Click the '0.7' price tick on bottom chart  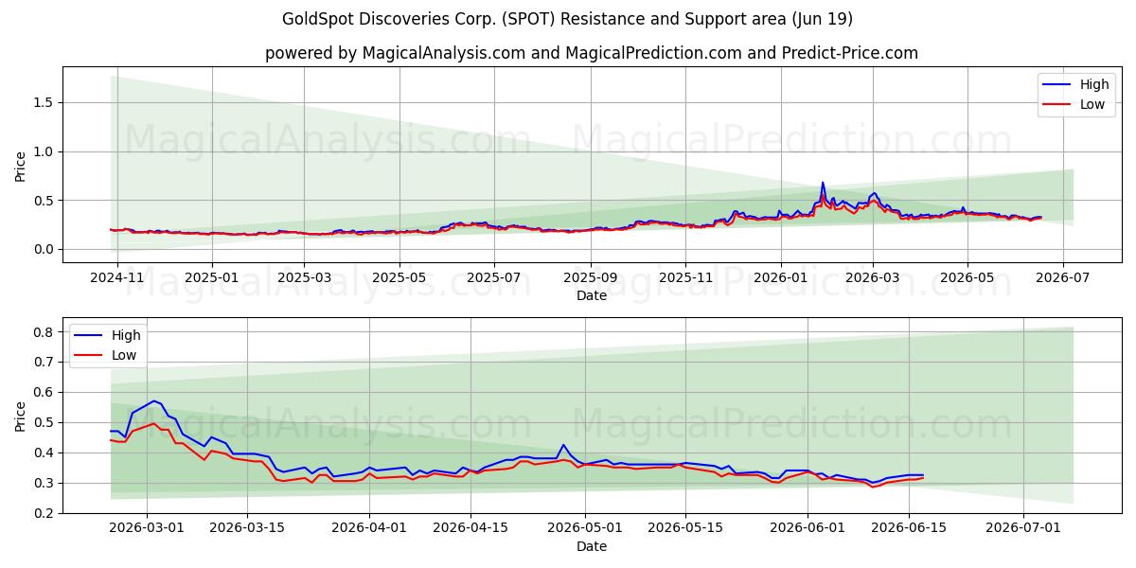pos(45,362)
